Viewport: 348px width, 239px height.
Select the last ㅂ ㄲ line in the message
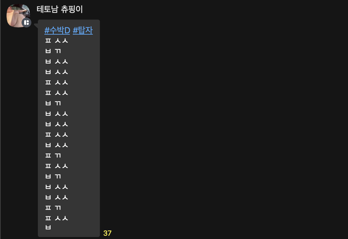(53, 176)
